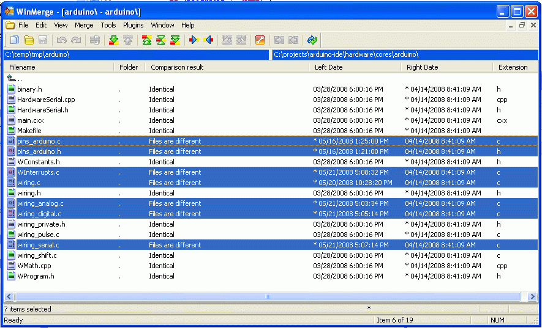This screenshot has height=328, width=542.
Task: Restore the inner comparison document window
Action: [522, 25]
